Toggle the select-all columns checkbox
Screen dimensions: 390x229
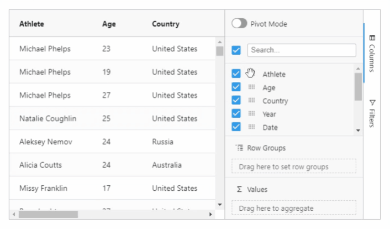[236, 50]
